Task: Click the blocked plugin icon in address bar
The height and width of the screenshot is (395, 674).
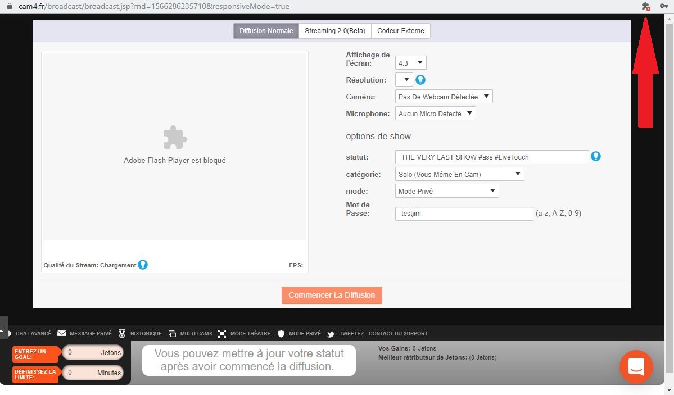Action: tap(645, 6)
